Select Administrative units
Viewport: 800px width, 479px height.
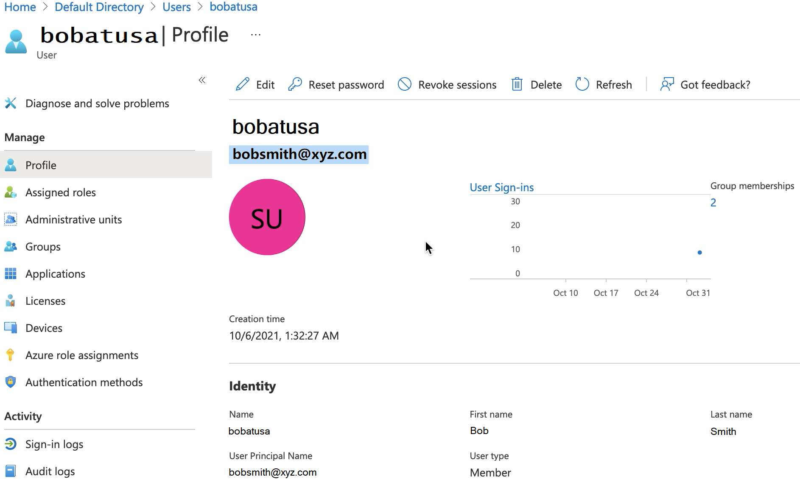click(x=73, y=220)
